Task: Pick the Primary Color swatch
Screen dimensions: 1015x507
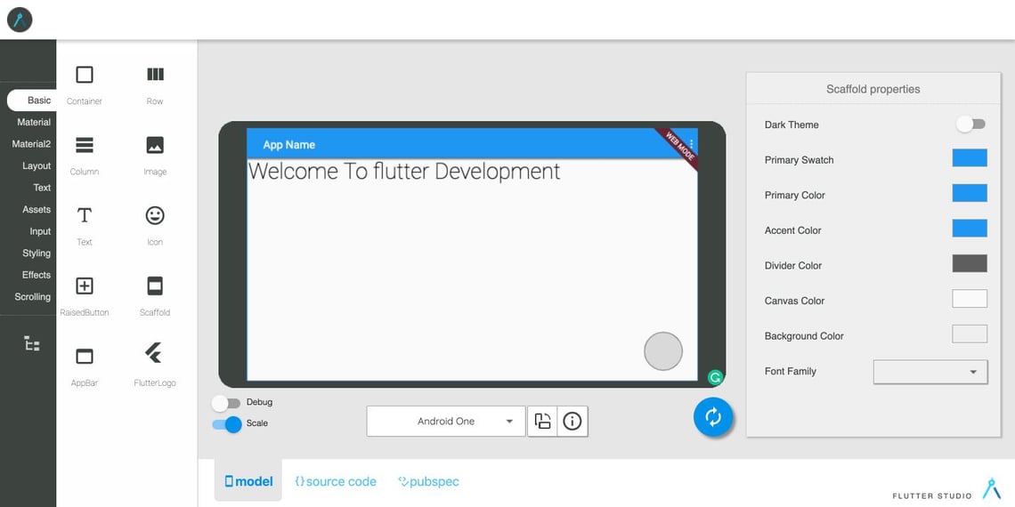Action: [x=970, y=193]
